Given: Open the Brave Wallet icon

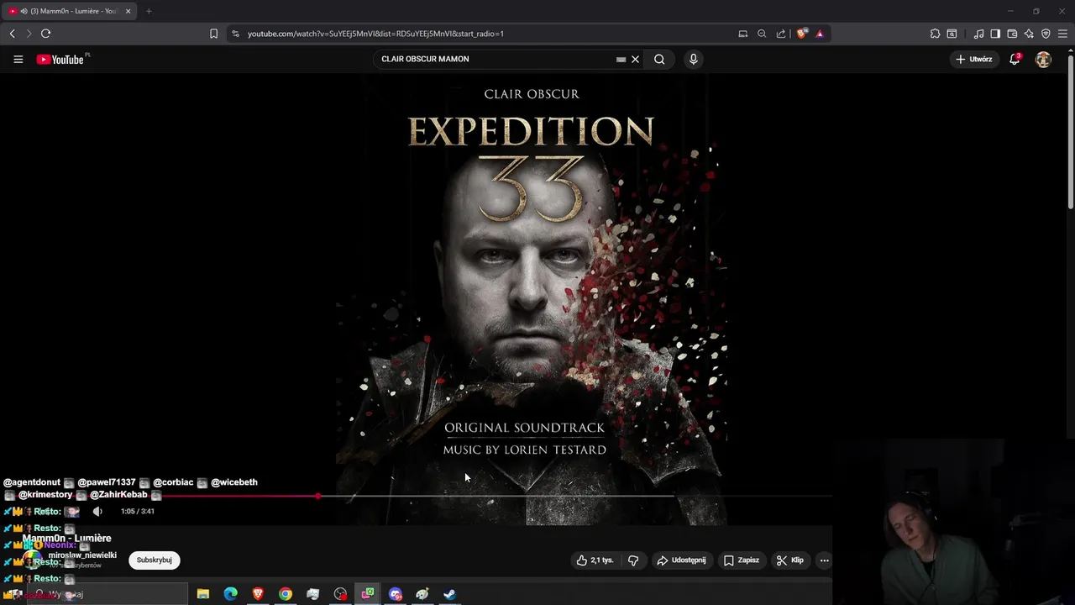Looking at the screenshot, I should pyautogui.click(x=1012, y=34).
